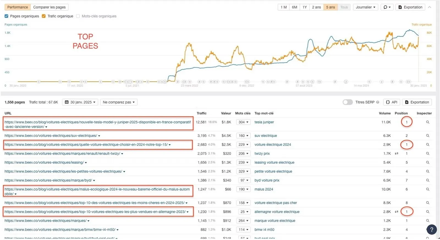Click the API button

click(x=392, y=102)
